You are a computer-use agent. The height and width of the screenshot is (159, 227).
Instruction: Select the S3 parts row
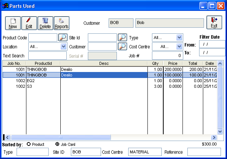click(x=75, y=86)
